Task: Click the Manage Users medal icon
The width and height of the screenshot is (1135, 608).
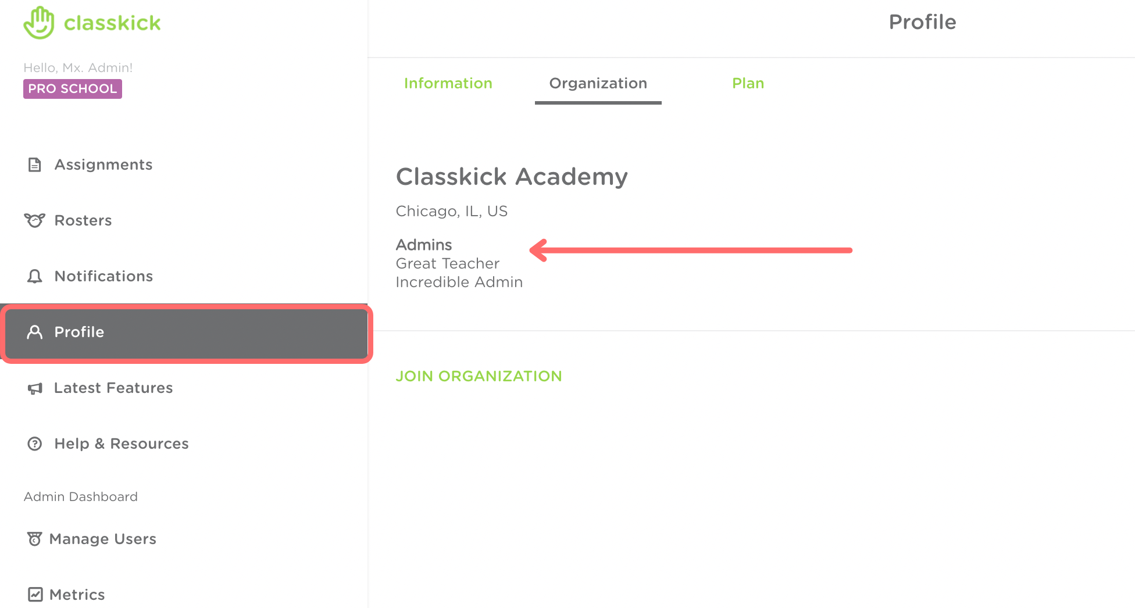Action: pyautogui.click(x=35, y=539)
